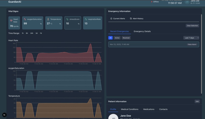Click the Temperature thermometer icon
Image resolution: width=205 pixels, height=119 pixels.
[x=48, y=19]
